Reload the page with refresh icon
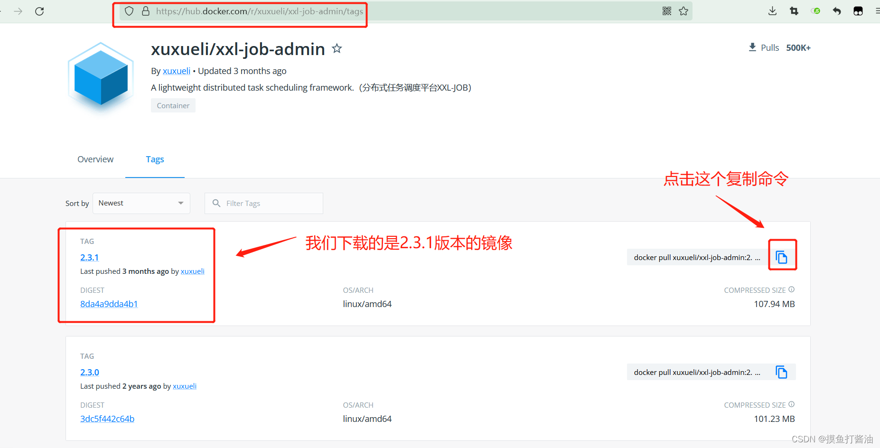880x448 pixels. (x=39, y=11)
